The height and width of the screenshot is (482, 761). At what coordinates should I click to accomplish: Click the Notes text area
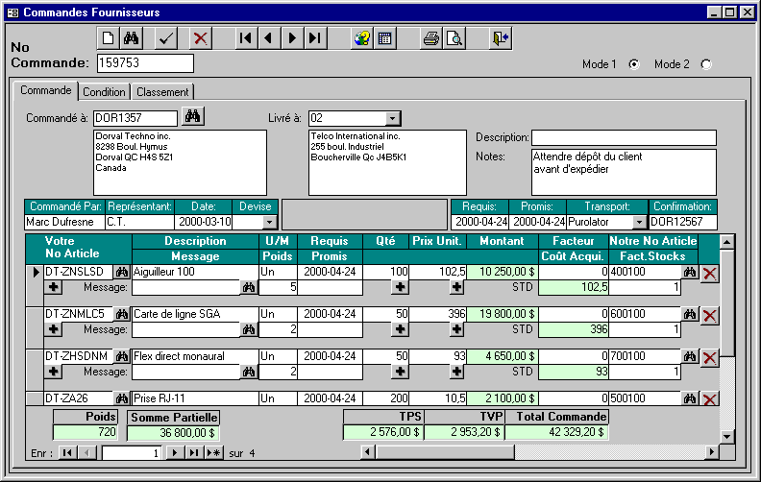[x=624, y=172]
